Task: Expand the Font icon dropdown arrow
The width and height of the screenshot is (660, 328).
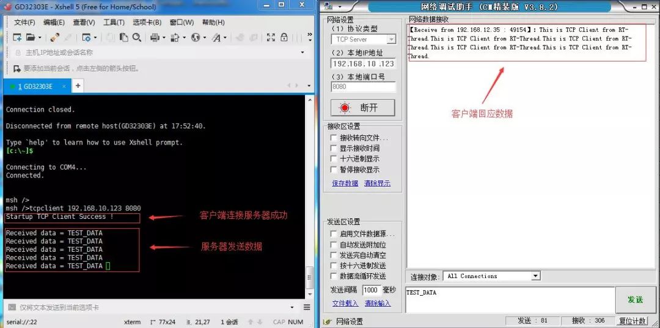Action: point(225,38)
